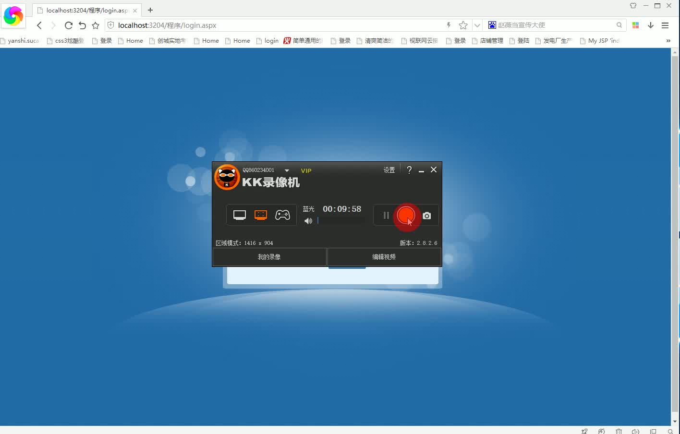The image size is (680, 434).
Task: Go forward with the browser forward arrow
Action: pos(53,25)
